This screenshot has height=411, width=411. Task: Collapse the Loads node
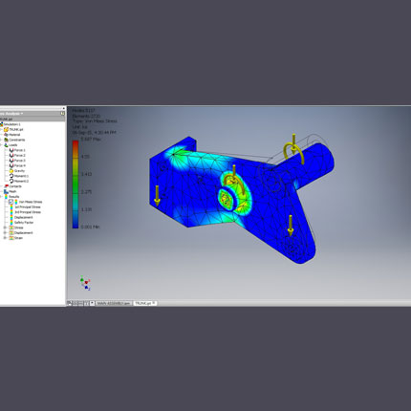tap(1, 145)
